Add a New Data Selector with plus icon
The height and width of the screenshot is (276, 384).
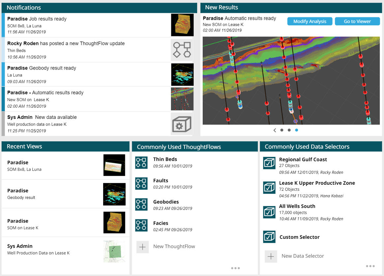click(271, 256)
